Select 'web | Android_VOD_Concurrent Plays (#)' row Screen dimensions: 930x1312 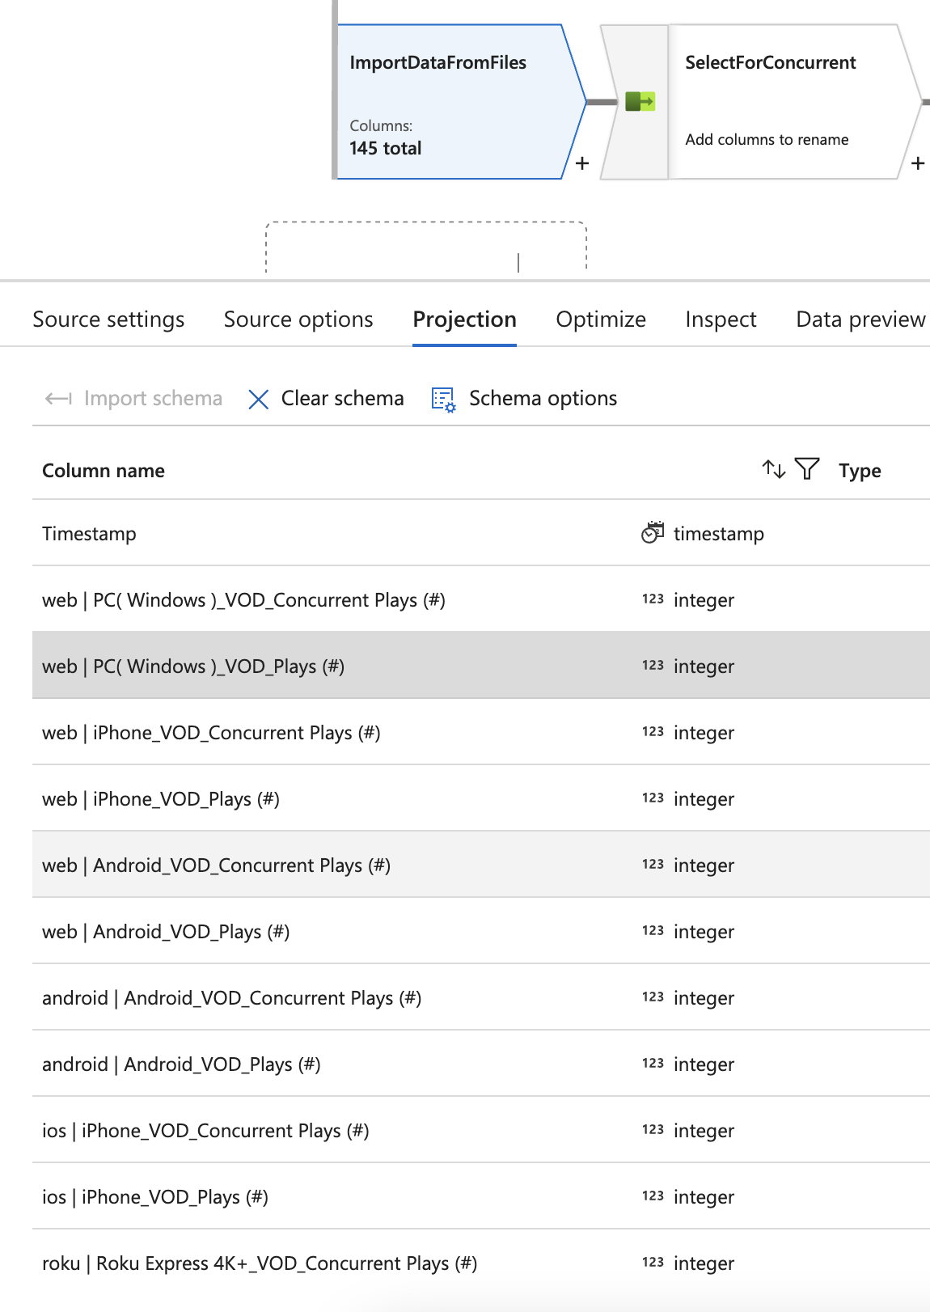[x=481, y=865]
